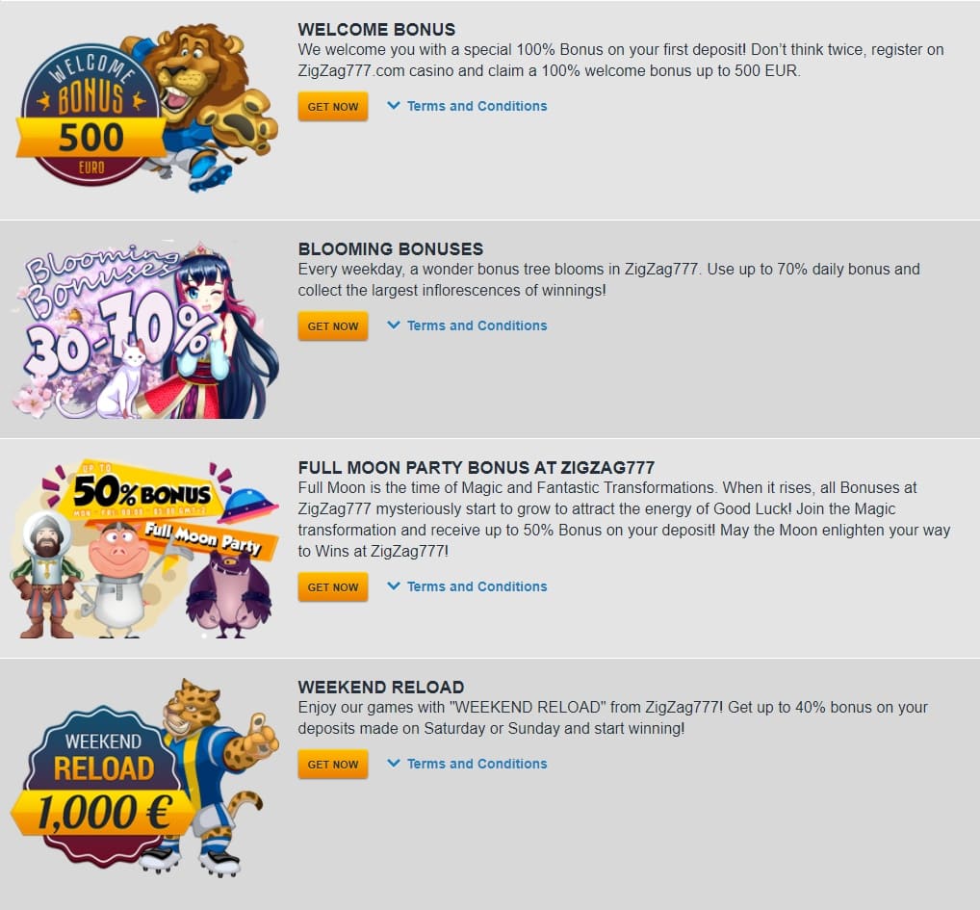Click the WEEKEND RELOAD heading text

click(380, 687)
